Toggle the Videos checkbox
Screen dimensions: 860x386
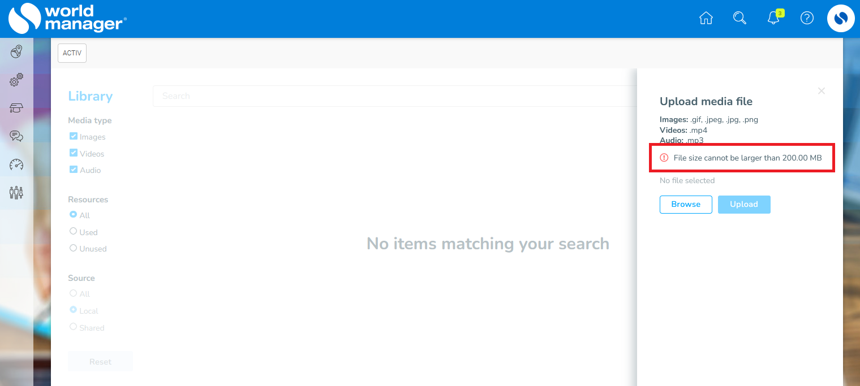pyautogui.click(x=74, y=153)
